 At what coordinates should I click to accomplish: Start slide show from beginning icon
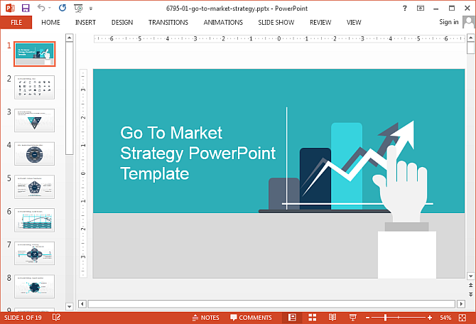[x=78, y=9]
